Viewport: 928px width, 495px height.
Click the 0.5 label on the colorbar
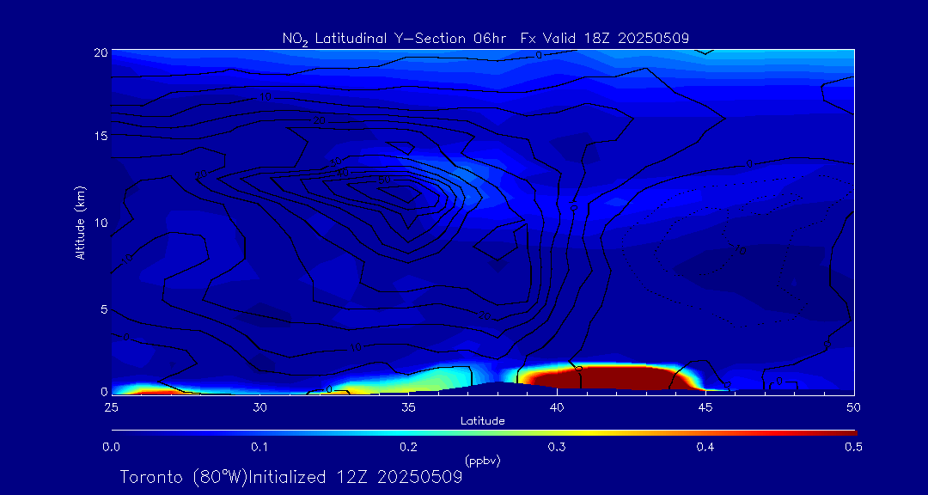coord(853,447)
